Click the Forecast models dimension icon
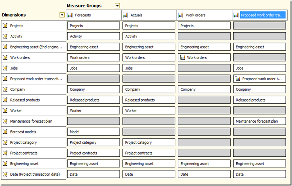 [5, 132]
